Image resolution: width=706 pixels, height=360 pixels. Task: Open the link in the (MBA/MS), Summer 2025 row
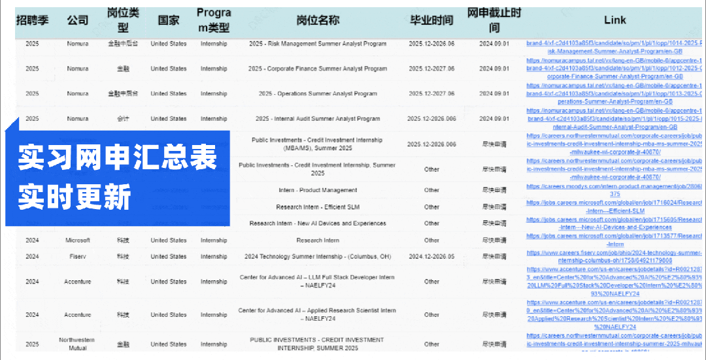tap(614, 144)
